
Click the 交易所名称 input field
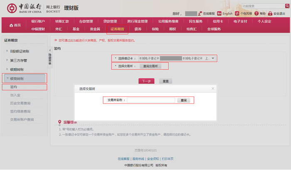[x=152, y=100]
